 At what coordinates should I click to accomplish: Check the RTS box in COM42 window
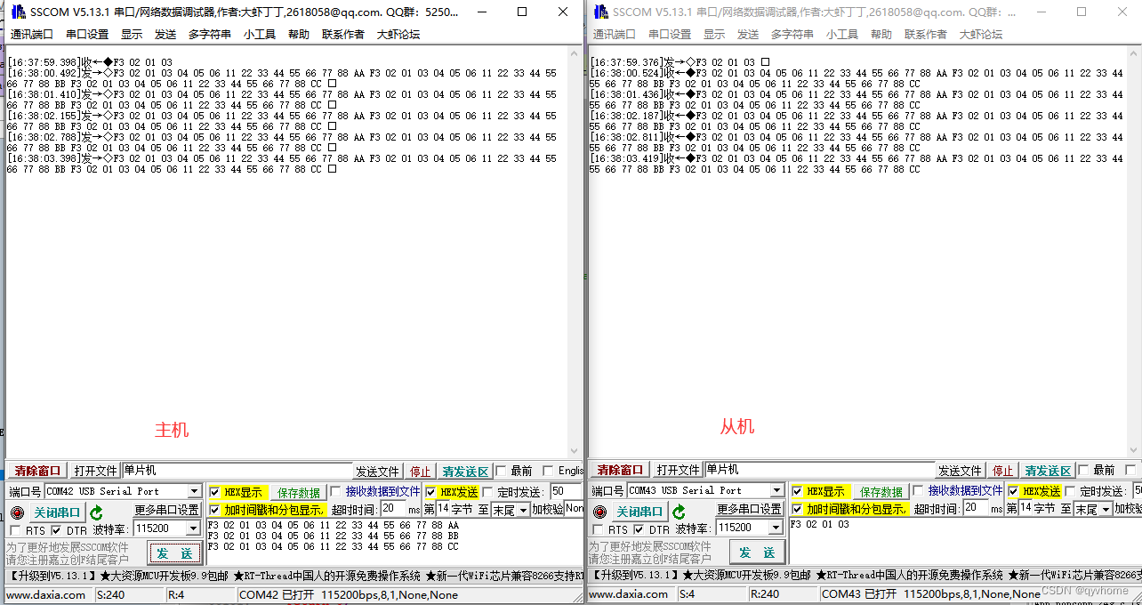click(x=15, y=531)
